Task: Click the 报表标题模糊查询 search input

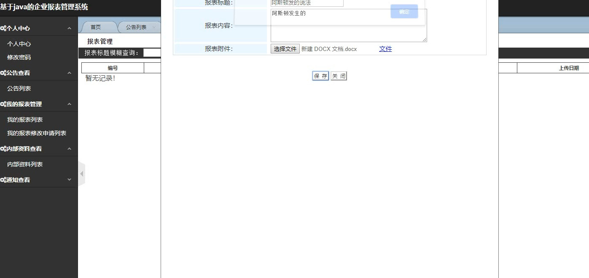Action: click(152, 53)
